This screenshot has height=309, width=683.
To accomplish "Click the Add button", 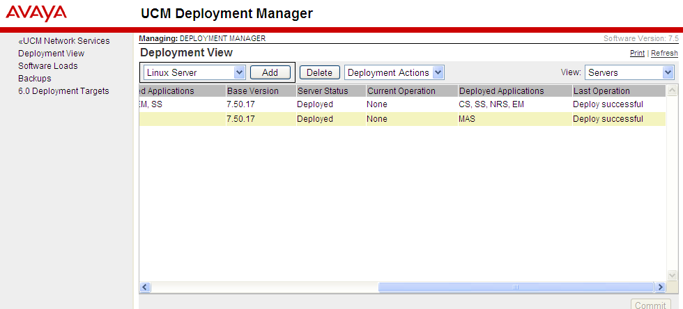I will point(270,72).
